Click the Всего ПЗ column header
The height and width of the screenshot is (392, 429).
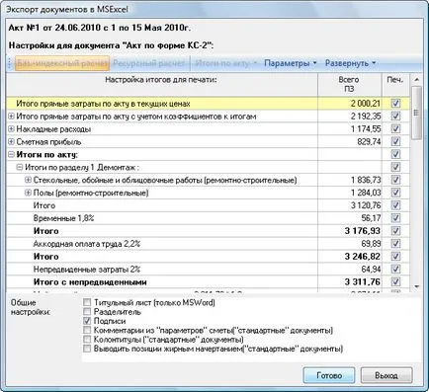pos(350,84)
